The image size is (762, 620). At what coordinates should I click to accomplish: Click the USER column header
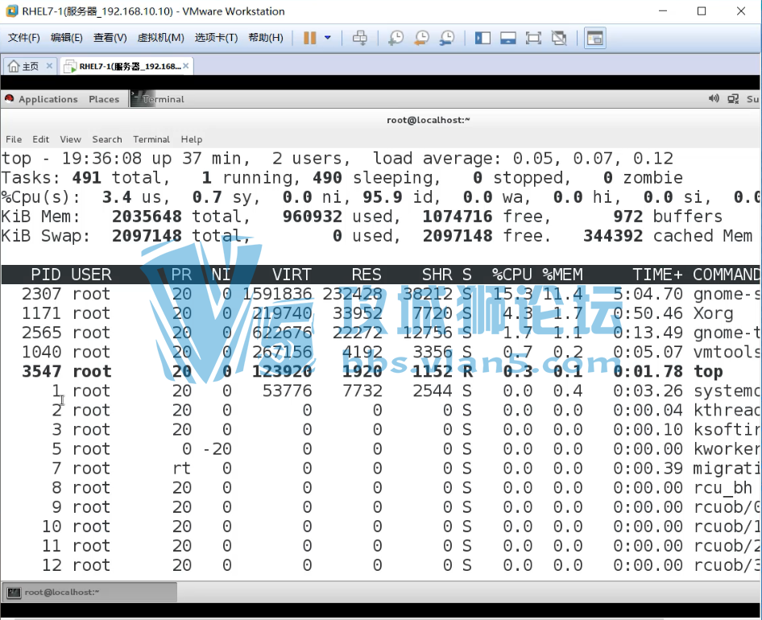click(x=91, y=275)
